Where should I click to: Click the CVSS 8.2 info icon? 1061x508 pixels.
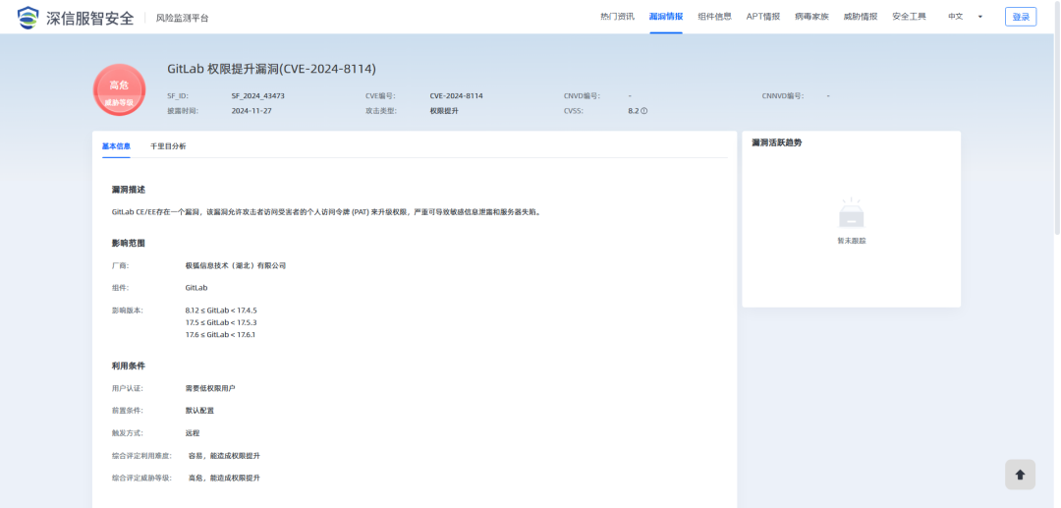(x=644, y=111)
